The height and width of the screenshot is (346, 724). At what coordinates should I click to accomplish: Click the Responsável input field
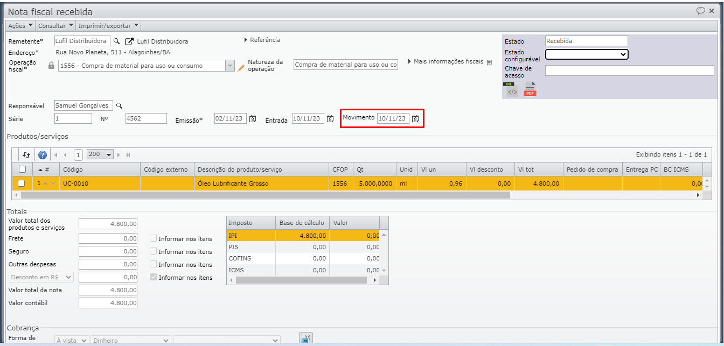pos(84,105)
